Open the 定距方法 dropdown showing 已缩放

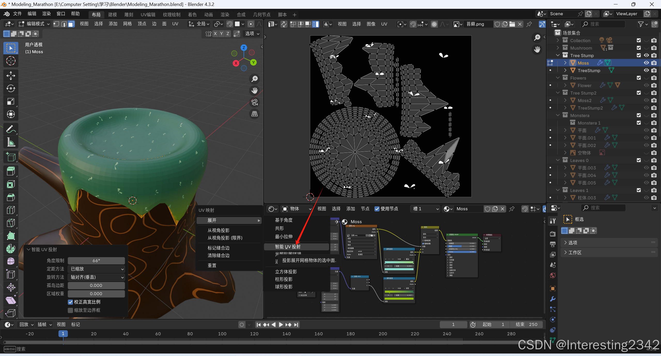click(x=96, y=269)
